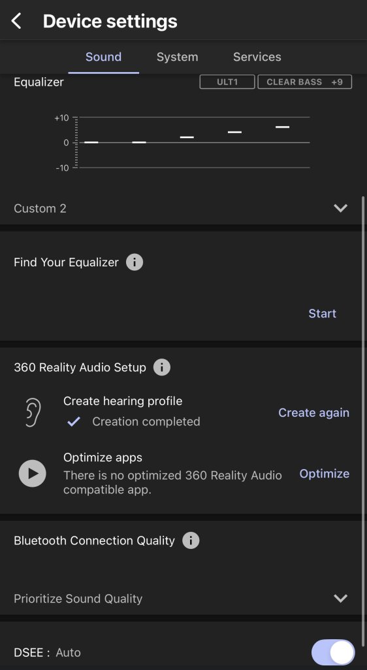Switch to the Services tab

257,57
